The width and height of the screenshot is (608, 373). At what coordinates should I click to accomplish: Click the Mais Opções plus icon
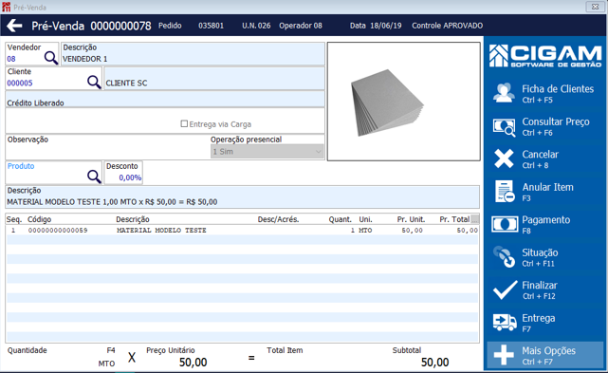(504, 355)
